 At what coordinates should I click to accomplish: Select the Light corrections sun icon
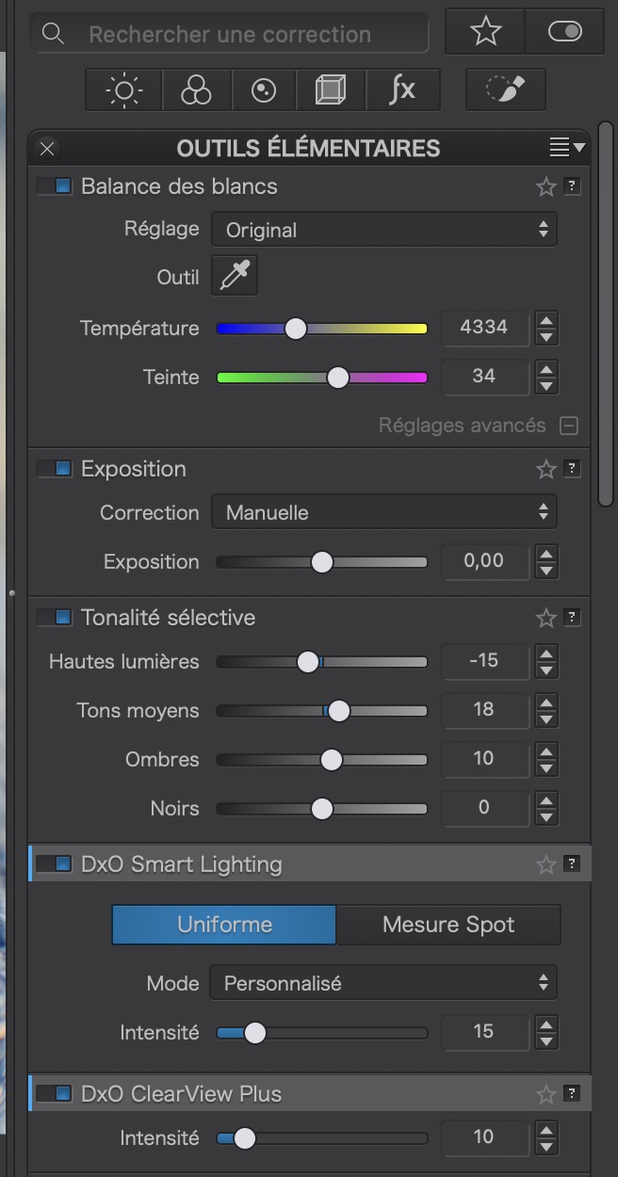(123, 90)
